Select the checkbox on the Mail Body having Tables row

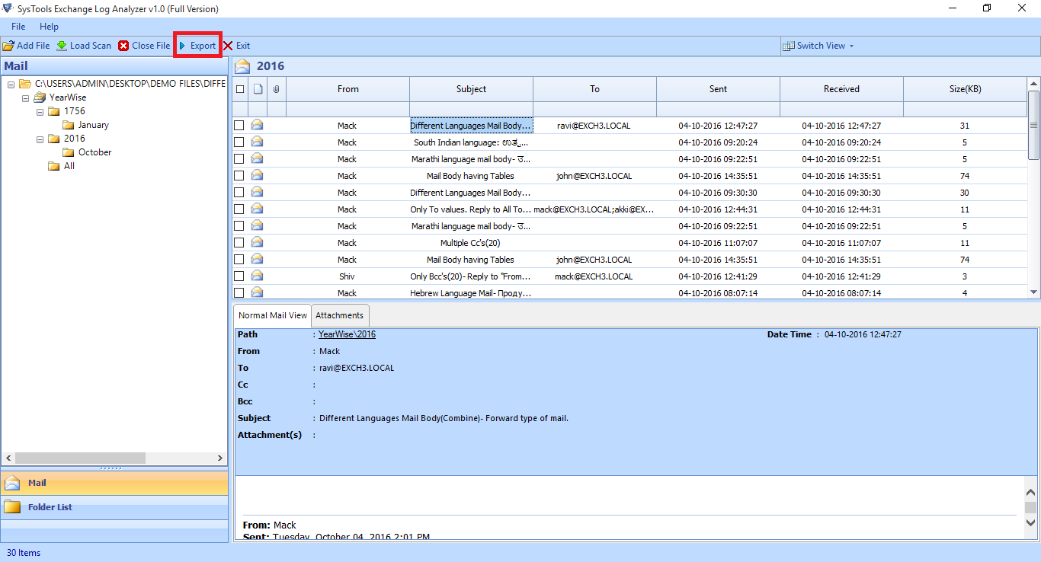pyautogui.click(x=239, y=175)
